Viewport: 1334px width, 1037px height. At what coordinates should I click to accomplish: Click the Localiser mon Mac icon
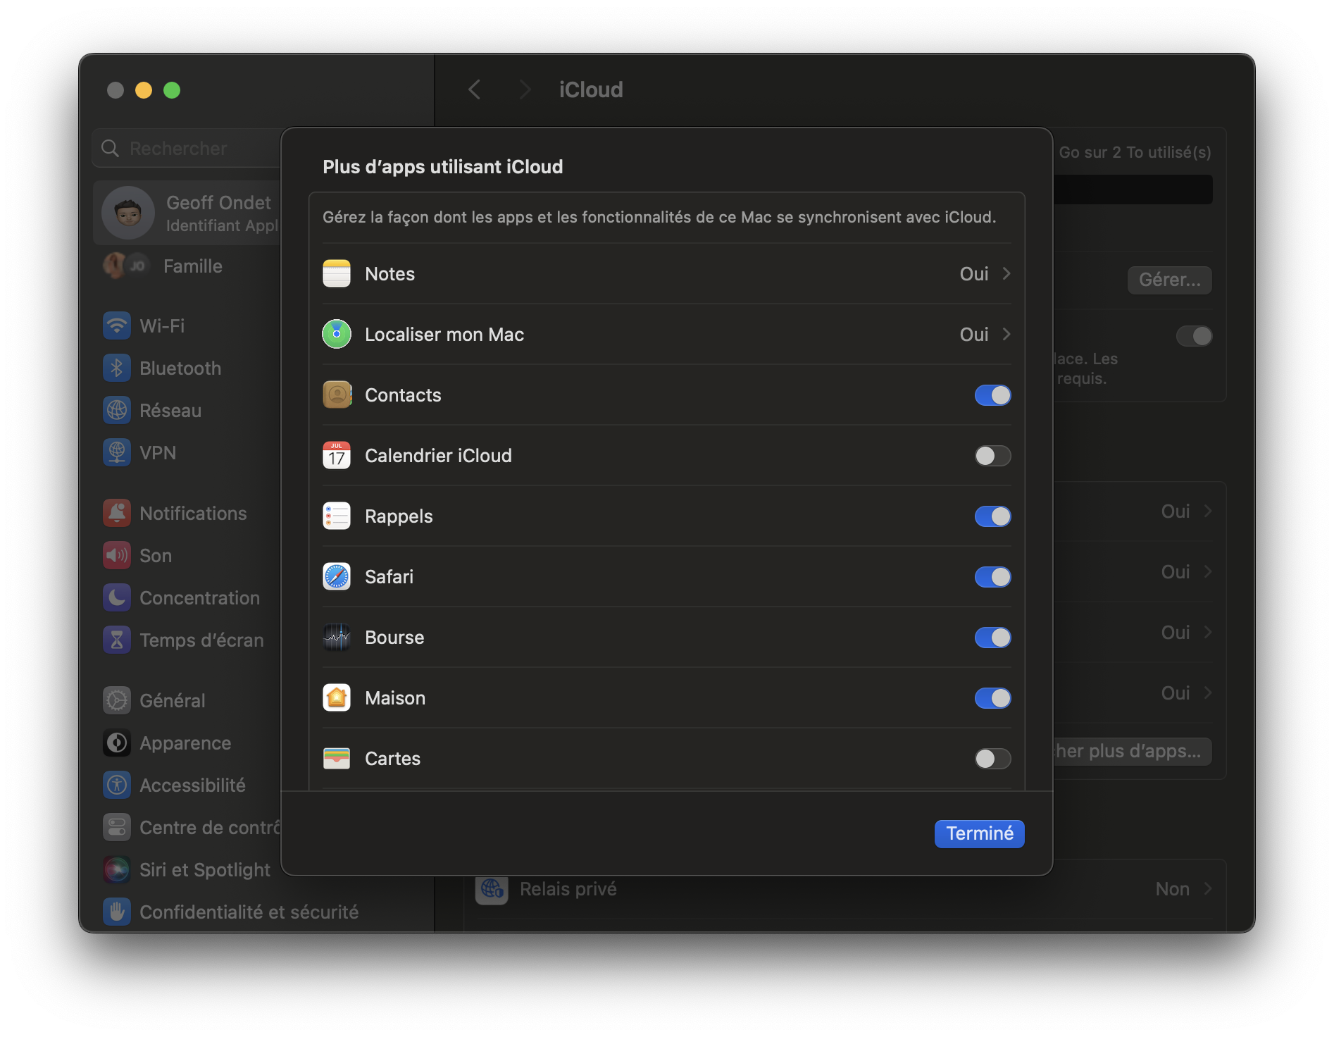[x=337, y=334]
